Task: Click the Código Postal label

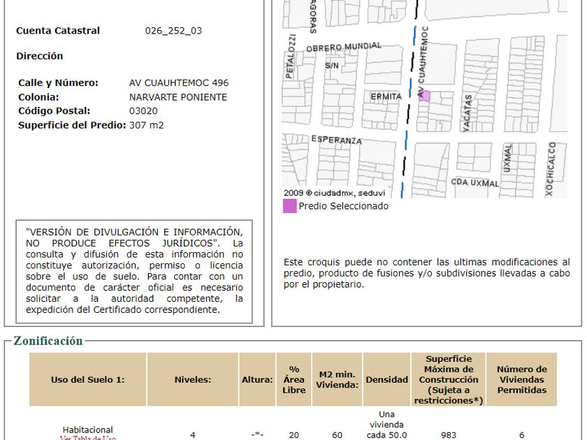Action: tap(55, 111)
